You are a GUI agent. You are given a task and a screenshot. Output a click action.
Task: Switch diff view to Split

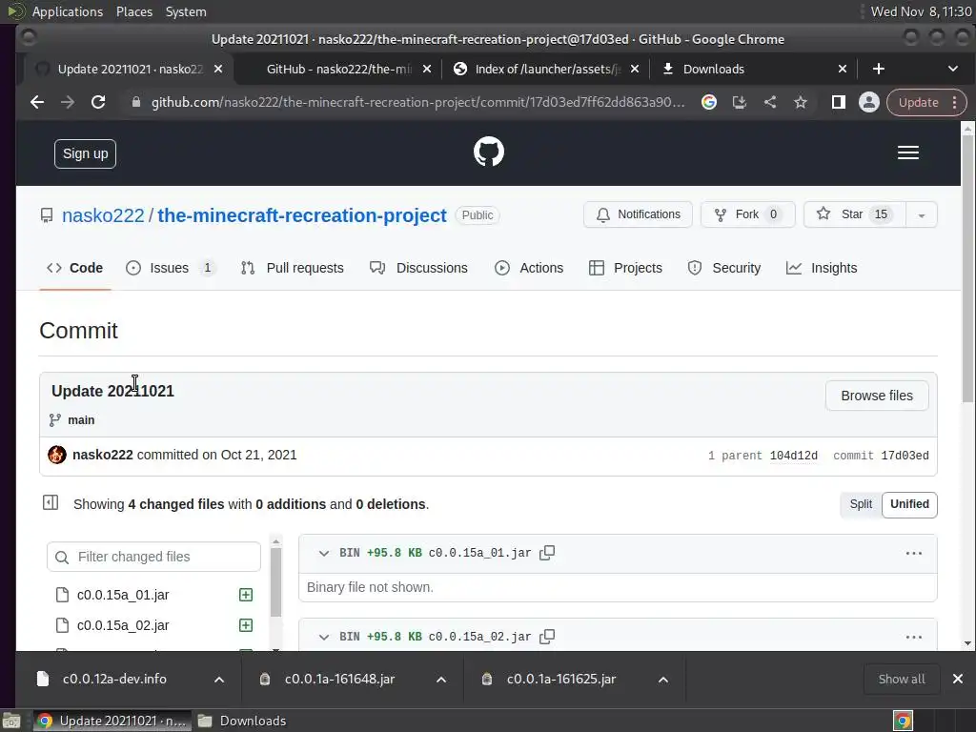(861, 504)
